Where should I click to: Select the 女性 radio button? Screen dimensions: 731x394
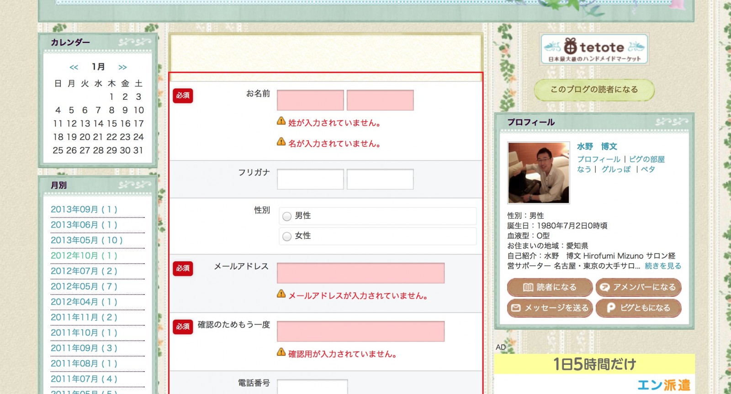point(287,236)
